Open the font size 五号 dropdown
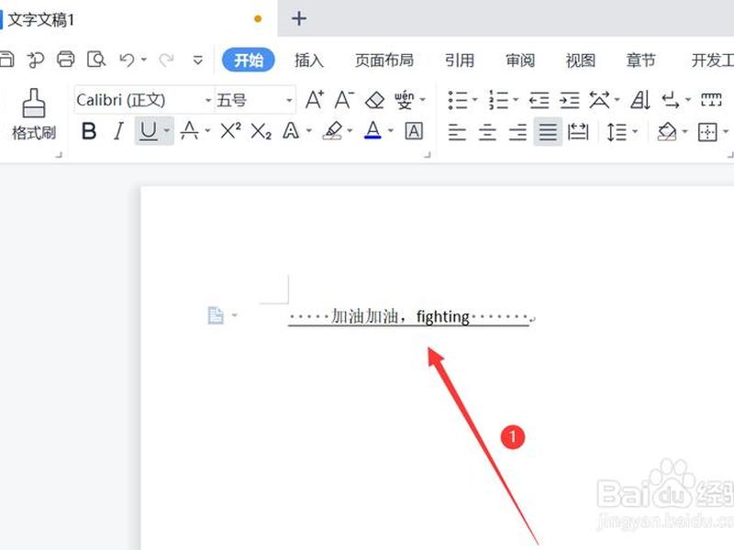Viewport: 734px width, 550px height. tap(289, 100)
